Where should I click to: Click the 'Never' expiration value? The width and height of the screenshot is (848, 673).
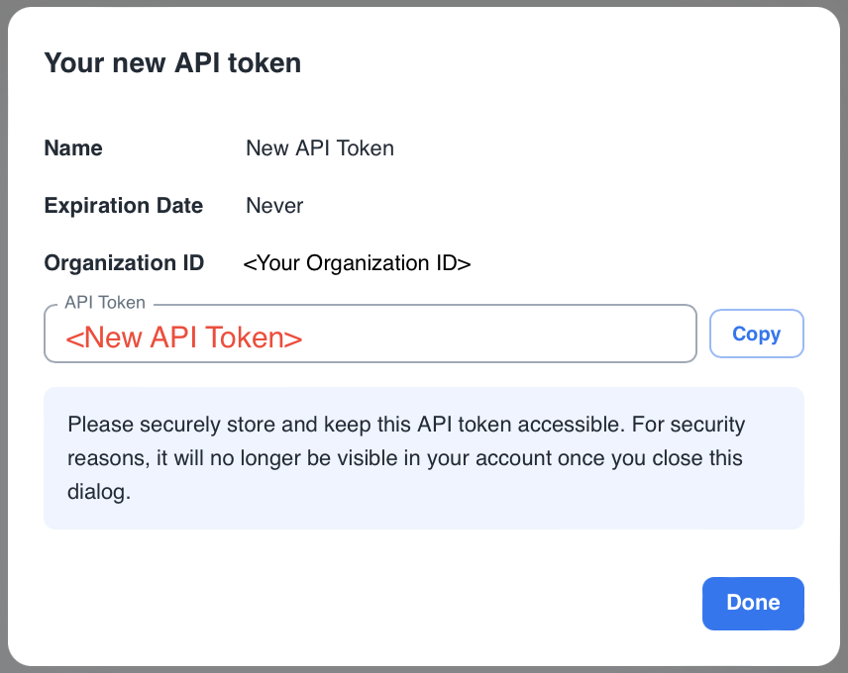(x=274, y=206)
